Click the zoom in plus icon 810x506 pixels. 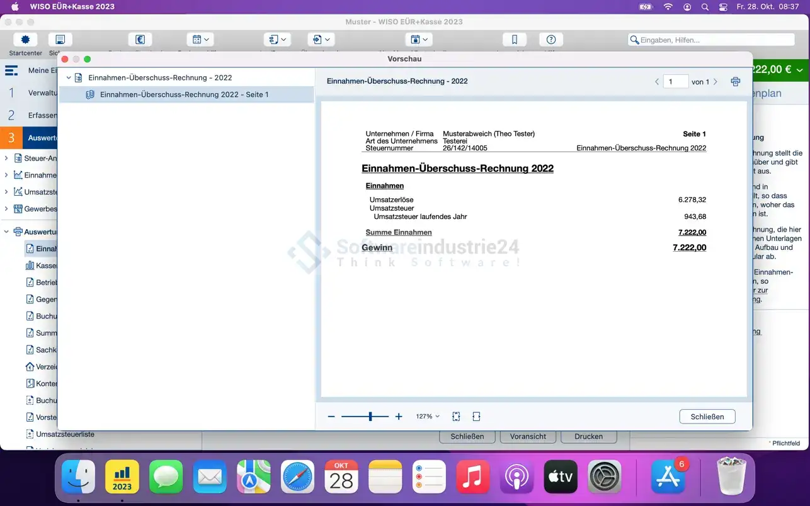coord(399,417)
